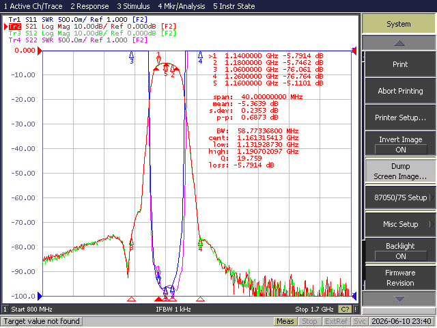Click red marker 2 on passband
The width and height of the screenshot is (437, 328).
pos(173,71)
